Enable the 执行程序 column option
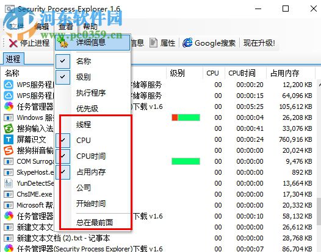Viewport: 321px width, 252px height. [93, 93]
